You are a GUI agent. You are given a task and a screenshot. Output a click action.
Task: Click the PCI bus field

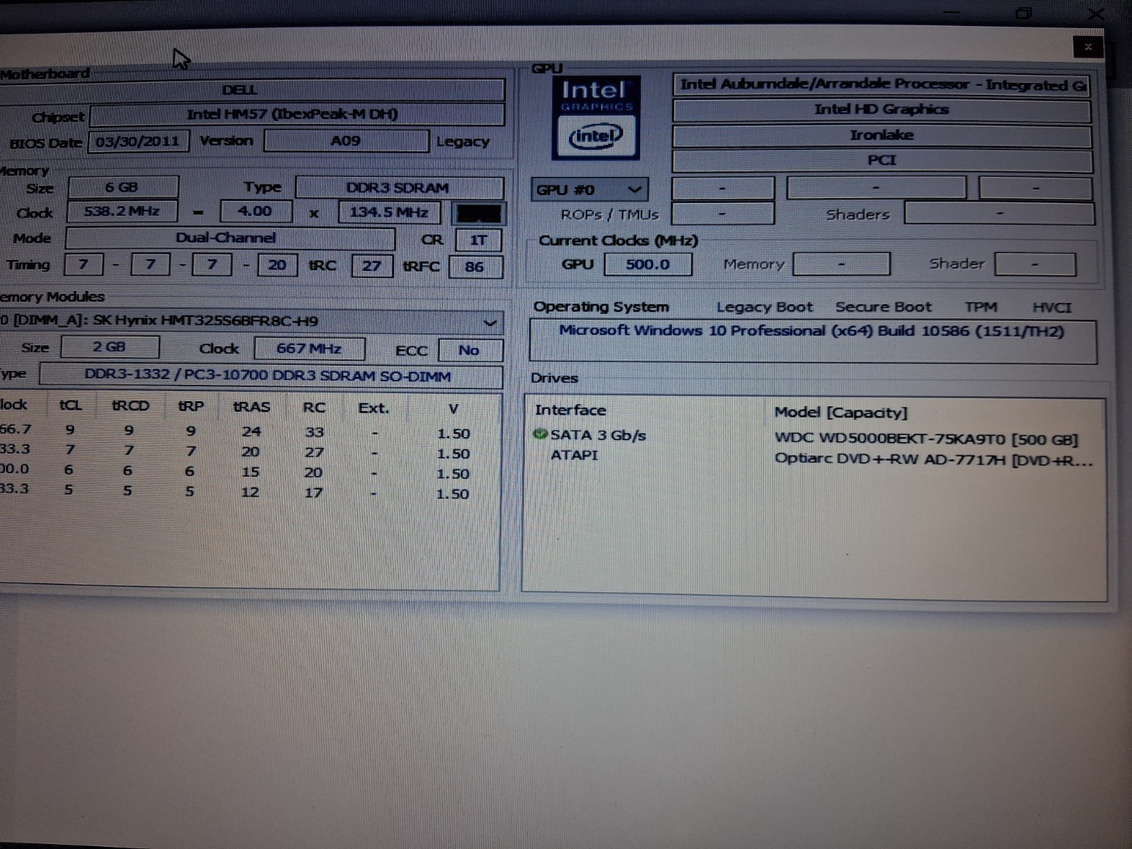[x=882, y=161]
